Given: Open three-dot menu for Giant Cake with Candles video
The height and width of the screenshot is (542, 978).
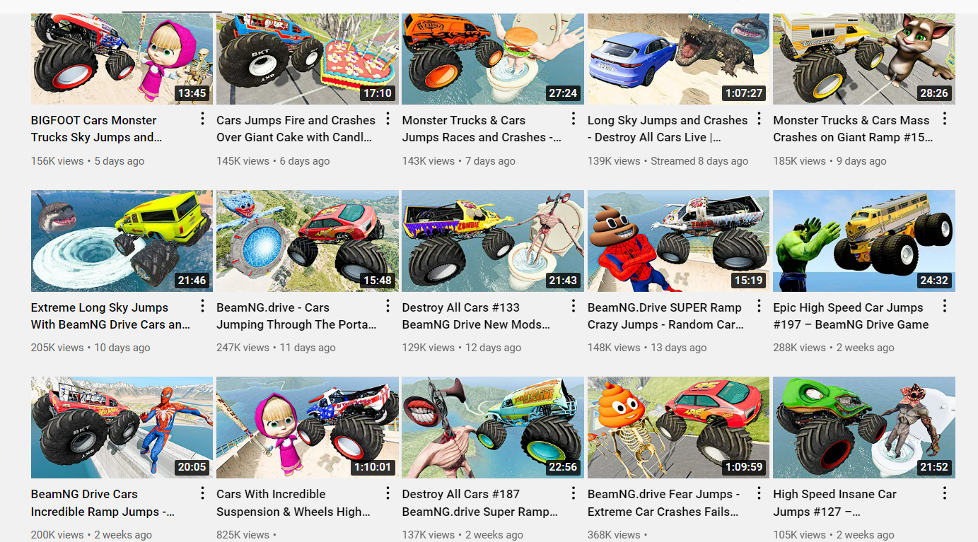Looking at the screenshot, I should (x=388, y=119).
